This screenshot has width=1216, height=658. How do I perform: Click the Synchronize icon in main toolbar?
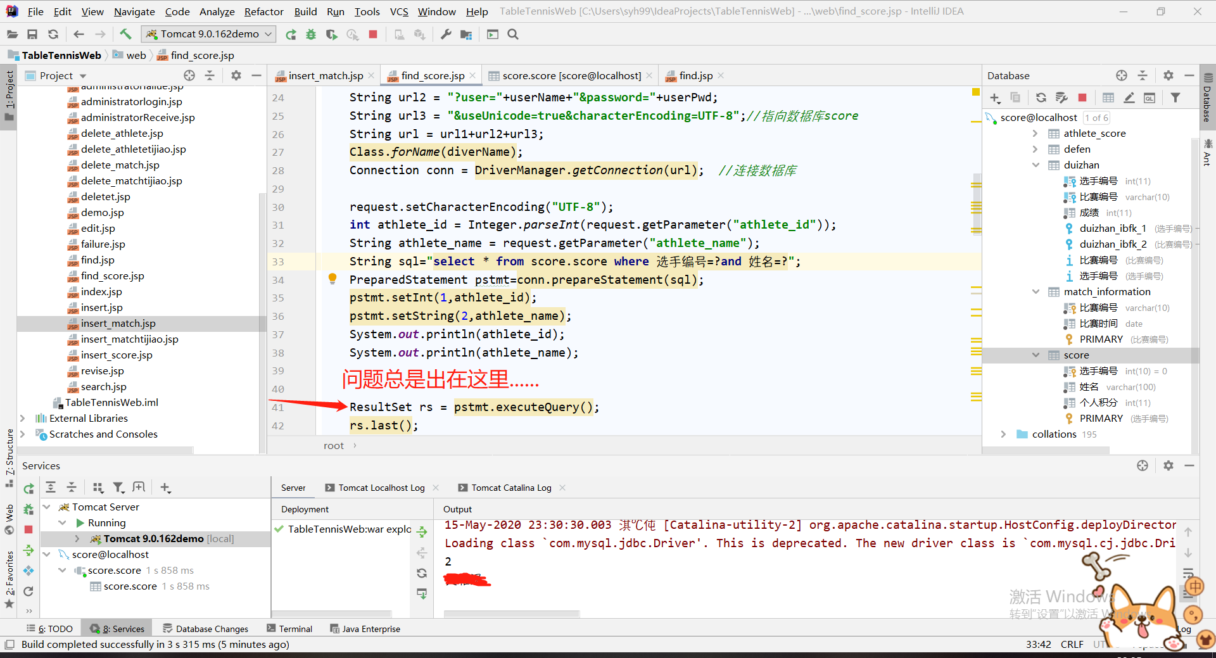point(53,34)
